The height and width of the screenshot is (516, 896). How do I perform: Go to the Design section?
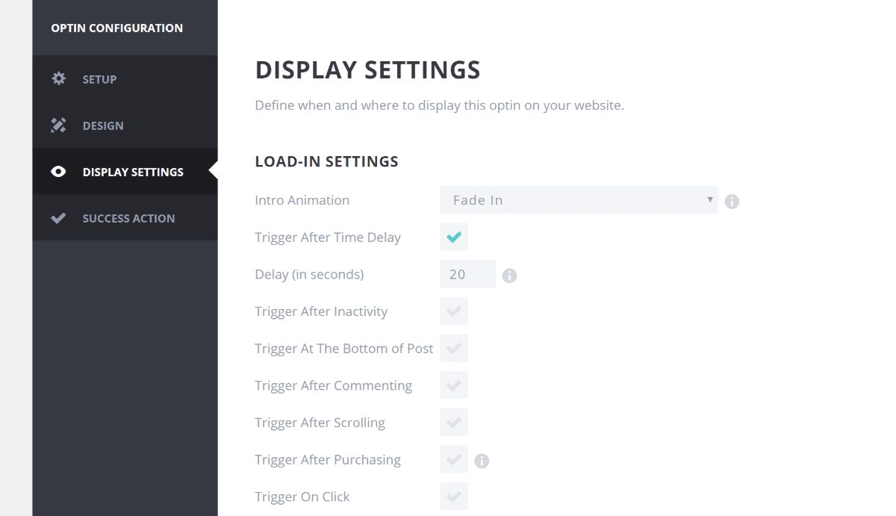[103, 125]
